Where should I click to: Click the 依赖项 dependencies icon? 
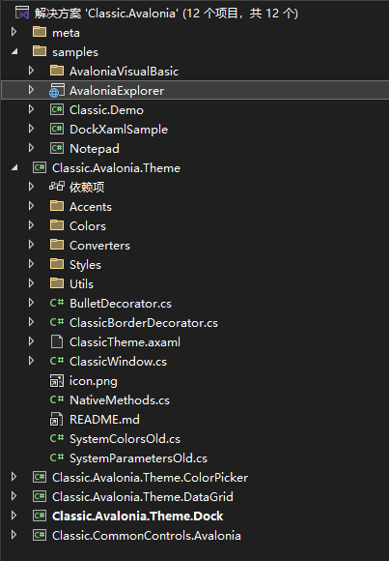pos(57,187)
